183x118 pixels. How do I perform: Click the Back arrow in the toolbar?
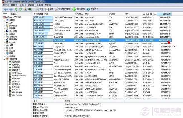pos(6,9)
